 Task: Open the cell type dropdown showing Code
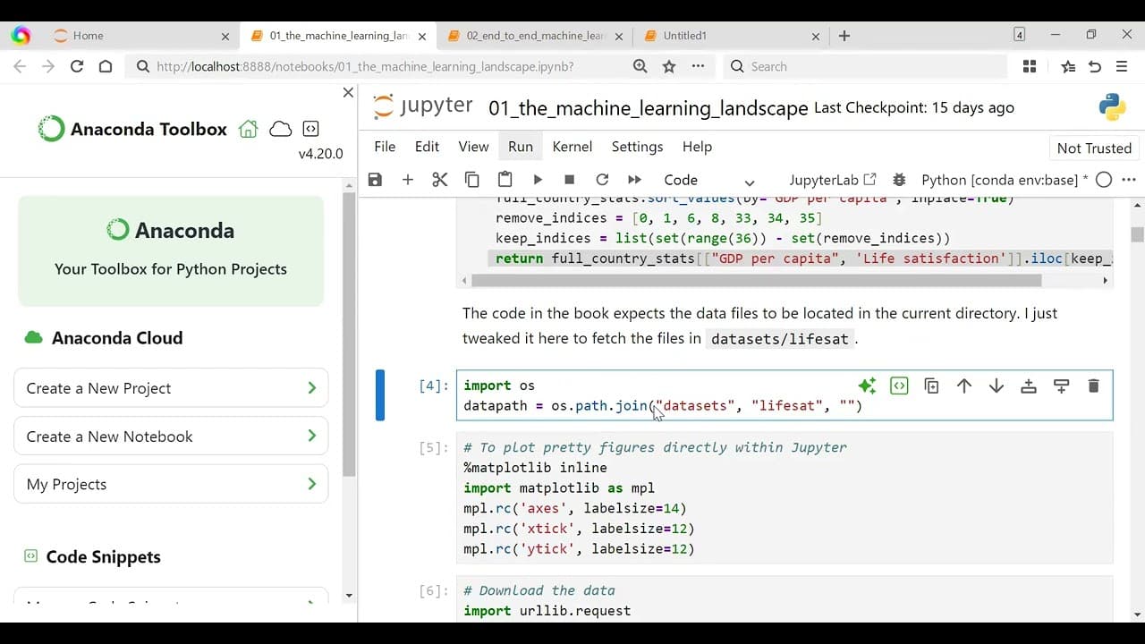coord(709,180)
